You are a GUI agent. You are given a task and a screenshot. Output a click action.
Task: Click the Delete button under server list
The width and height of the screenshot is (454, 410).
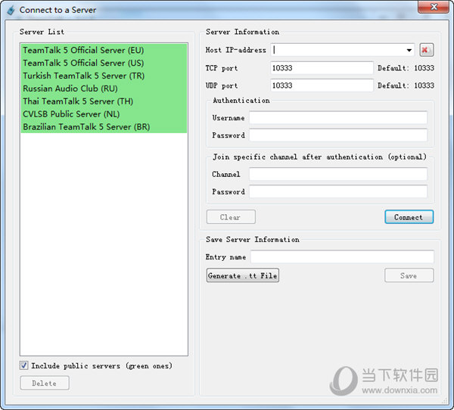pos(45,383)
